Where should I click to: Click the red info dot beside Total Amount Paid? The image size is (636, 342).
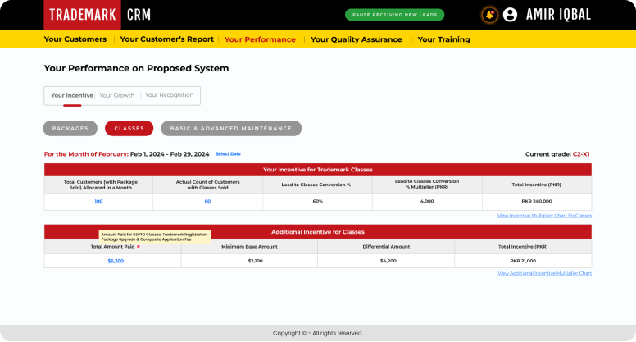(x=139, y=246)
